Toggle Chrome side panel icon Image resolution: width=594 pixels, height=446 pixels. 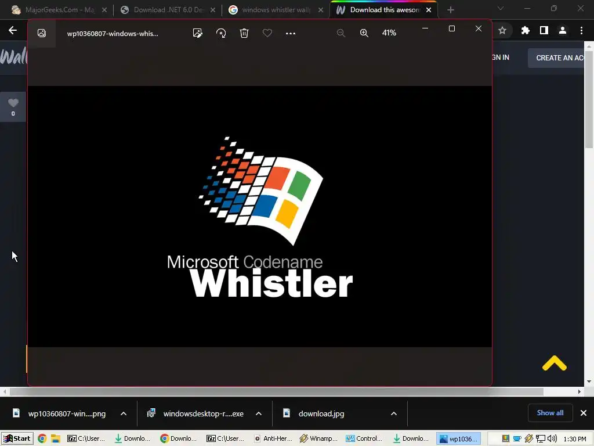544,30
